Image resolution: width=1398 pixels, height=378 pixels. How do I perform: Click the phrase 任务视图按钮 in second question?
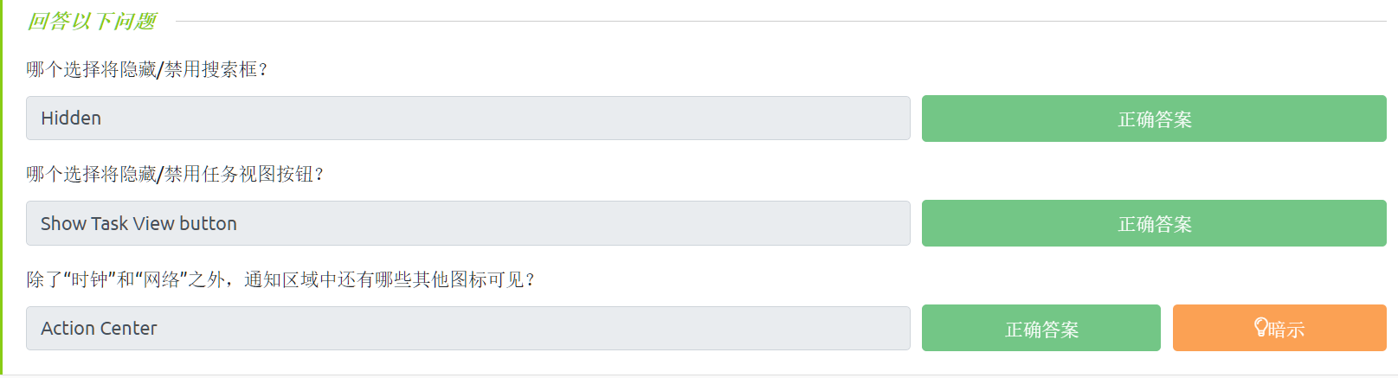(257, 174)
